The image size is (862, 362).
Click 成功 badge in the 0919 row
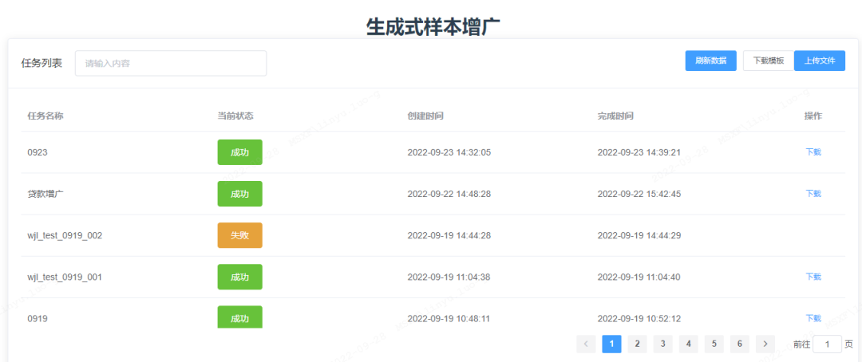[x=239, y=317]
